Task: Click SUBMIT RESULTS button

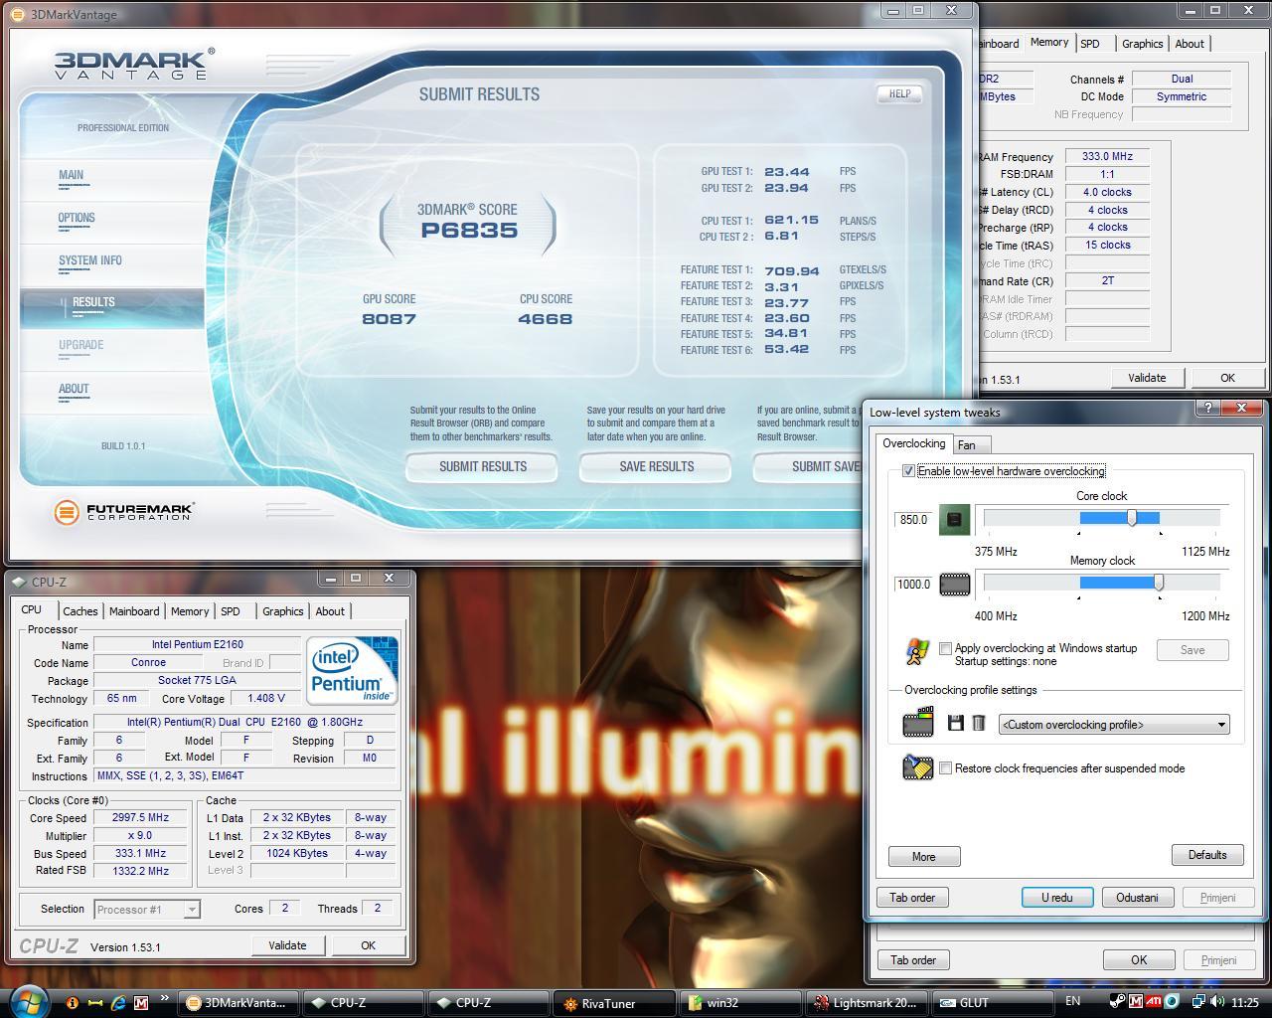Action: (x=483, y=466)
